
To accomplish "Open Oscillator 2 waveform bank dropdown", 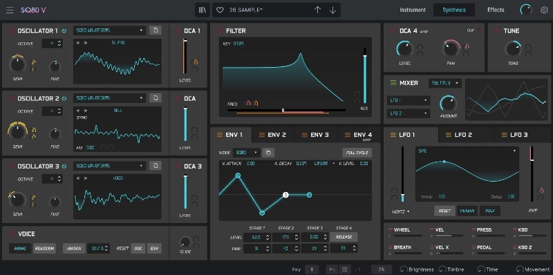I will point(109,98).
